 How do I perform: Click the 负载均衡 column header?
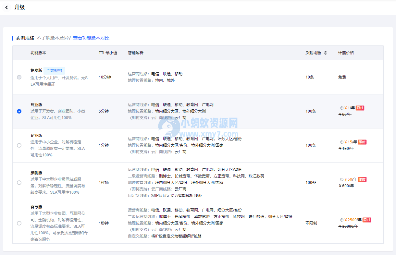(x=313, y=53)
